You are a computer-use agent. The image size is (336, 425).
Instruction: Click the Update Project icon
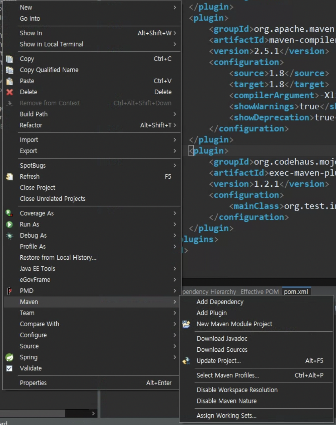186,361
